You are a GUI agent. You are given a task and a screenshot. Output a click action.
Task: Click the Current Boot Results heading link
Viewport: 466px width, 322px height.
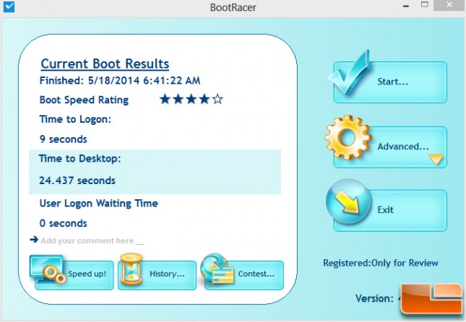point(105,64)
